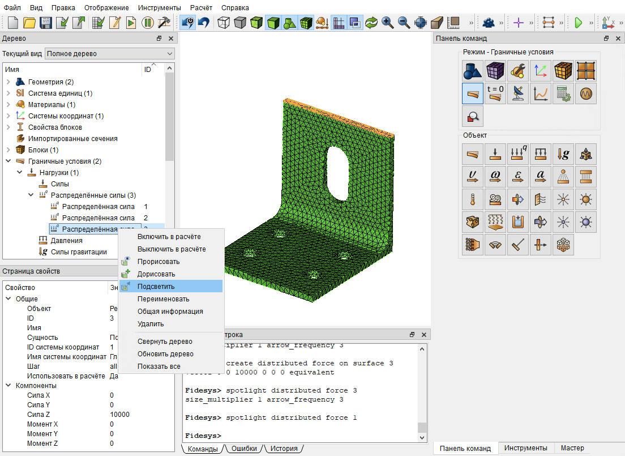Toggle the wireframe cube display mode
625x456 pixels.
coord(224,22)
